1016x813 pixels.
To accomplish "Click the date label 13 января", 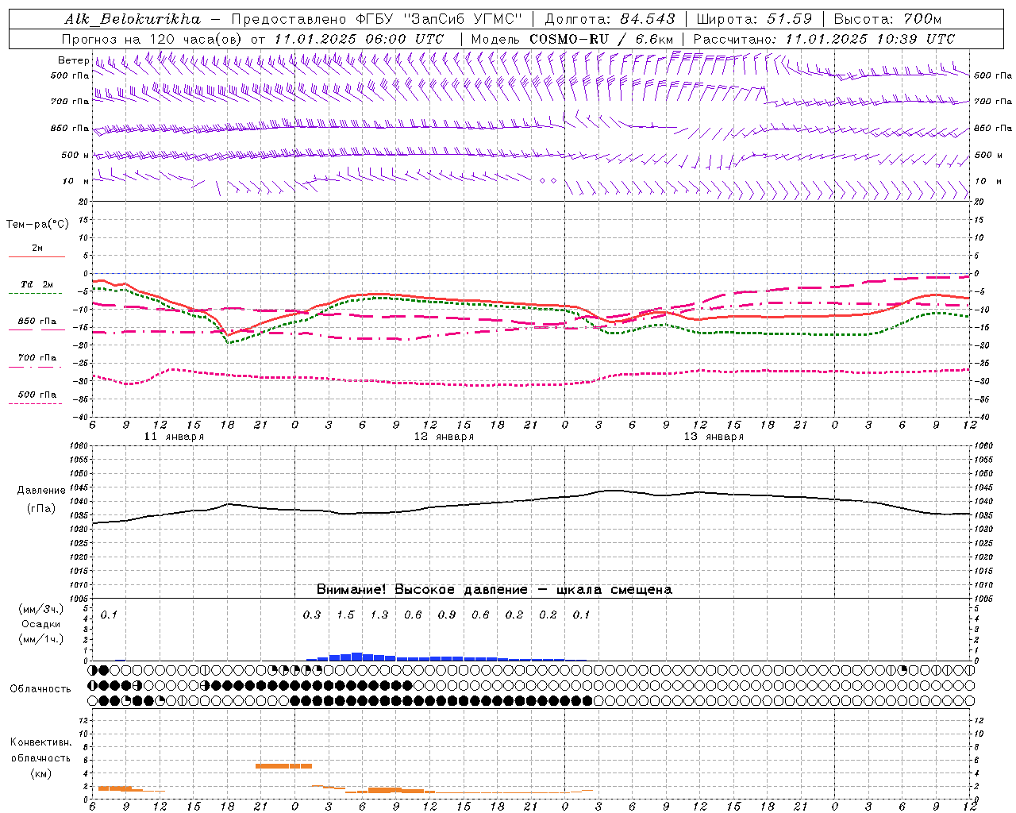I will 714,437.
